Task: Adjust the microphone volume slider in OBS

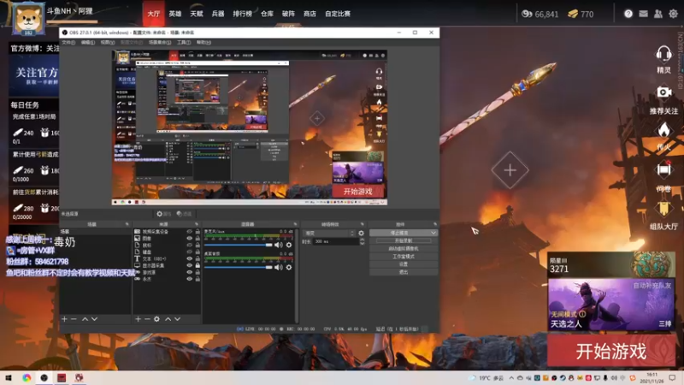Action: [239, 246]
